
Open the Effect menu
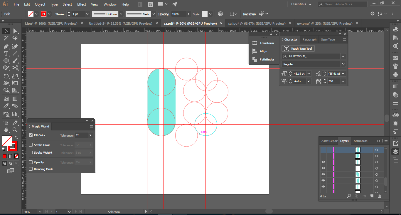(x=82, y=4)
